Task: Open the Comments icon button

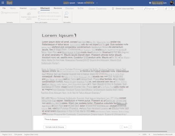Action: pyautogui.click(x=172, y=9)
